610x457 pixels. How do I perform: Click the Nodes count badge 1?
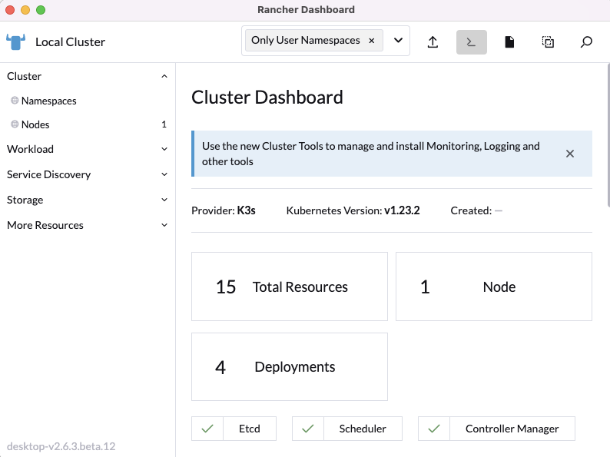164,124
